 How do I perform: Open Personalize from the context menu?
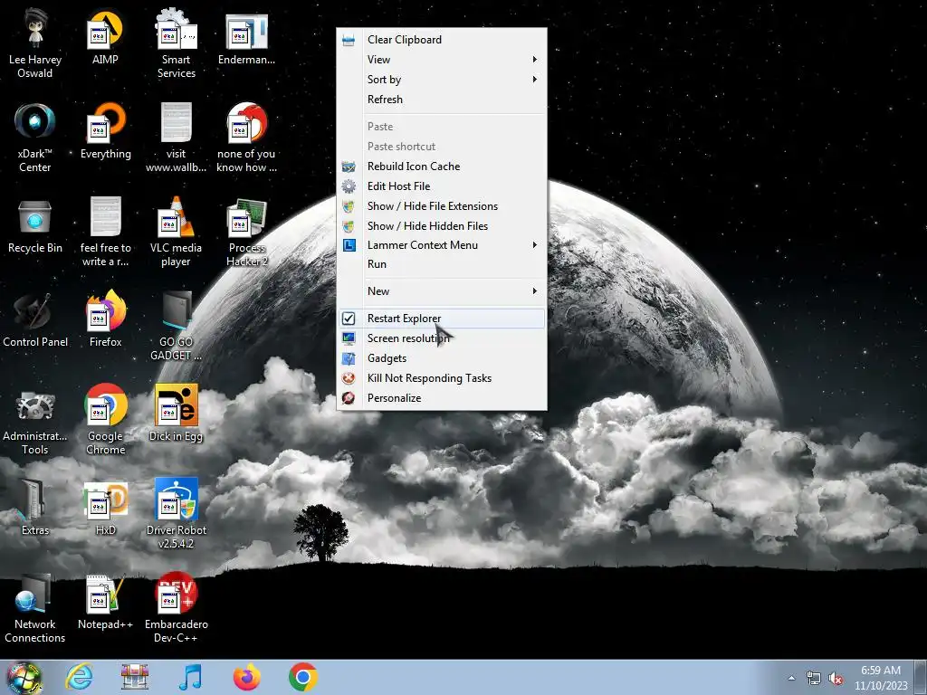[442, 398]
